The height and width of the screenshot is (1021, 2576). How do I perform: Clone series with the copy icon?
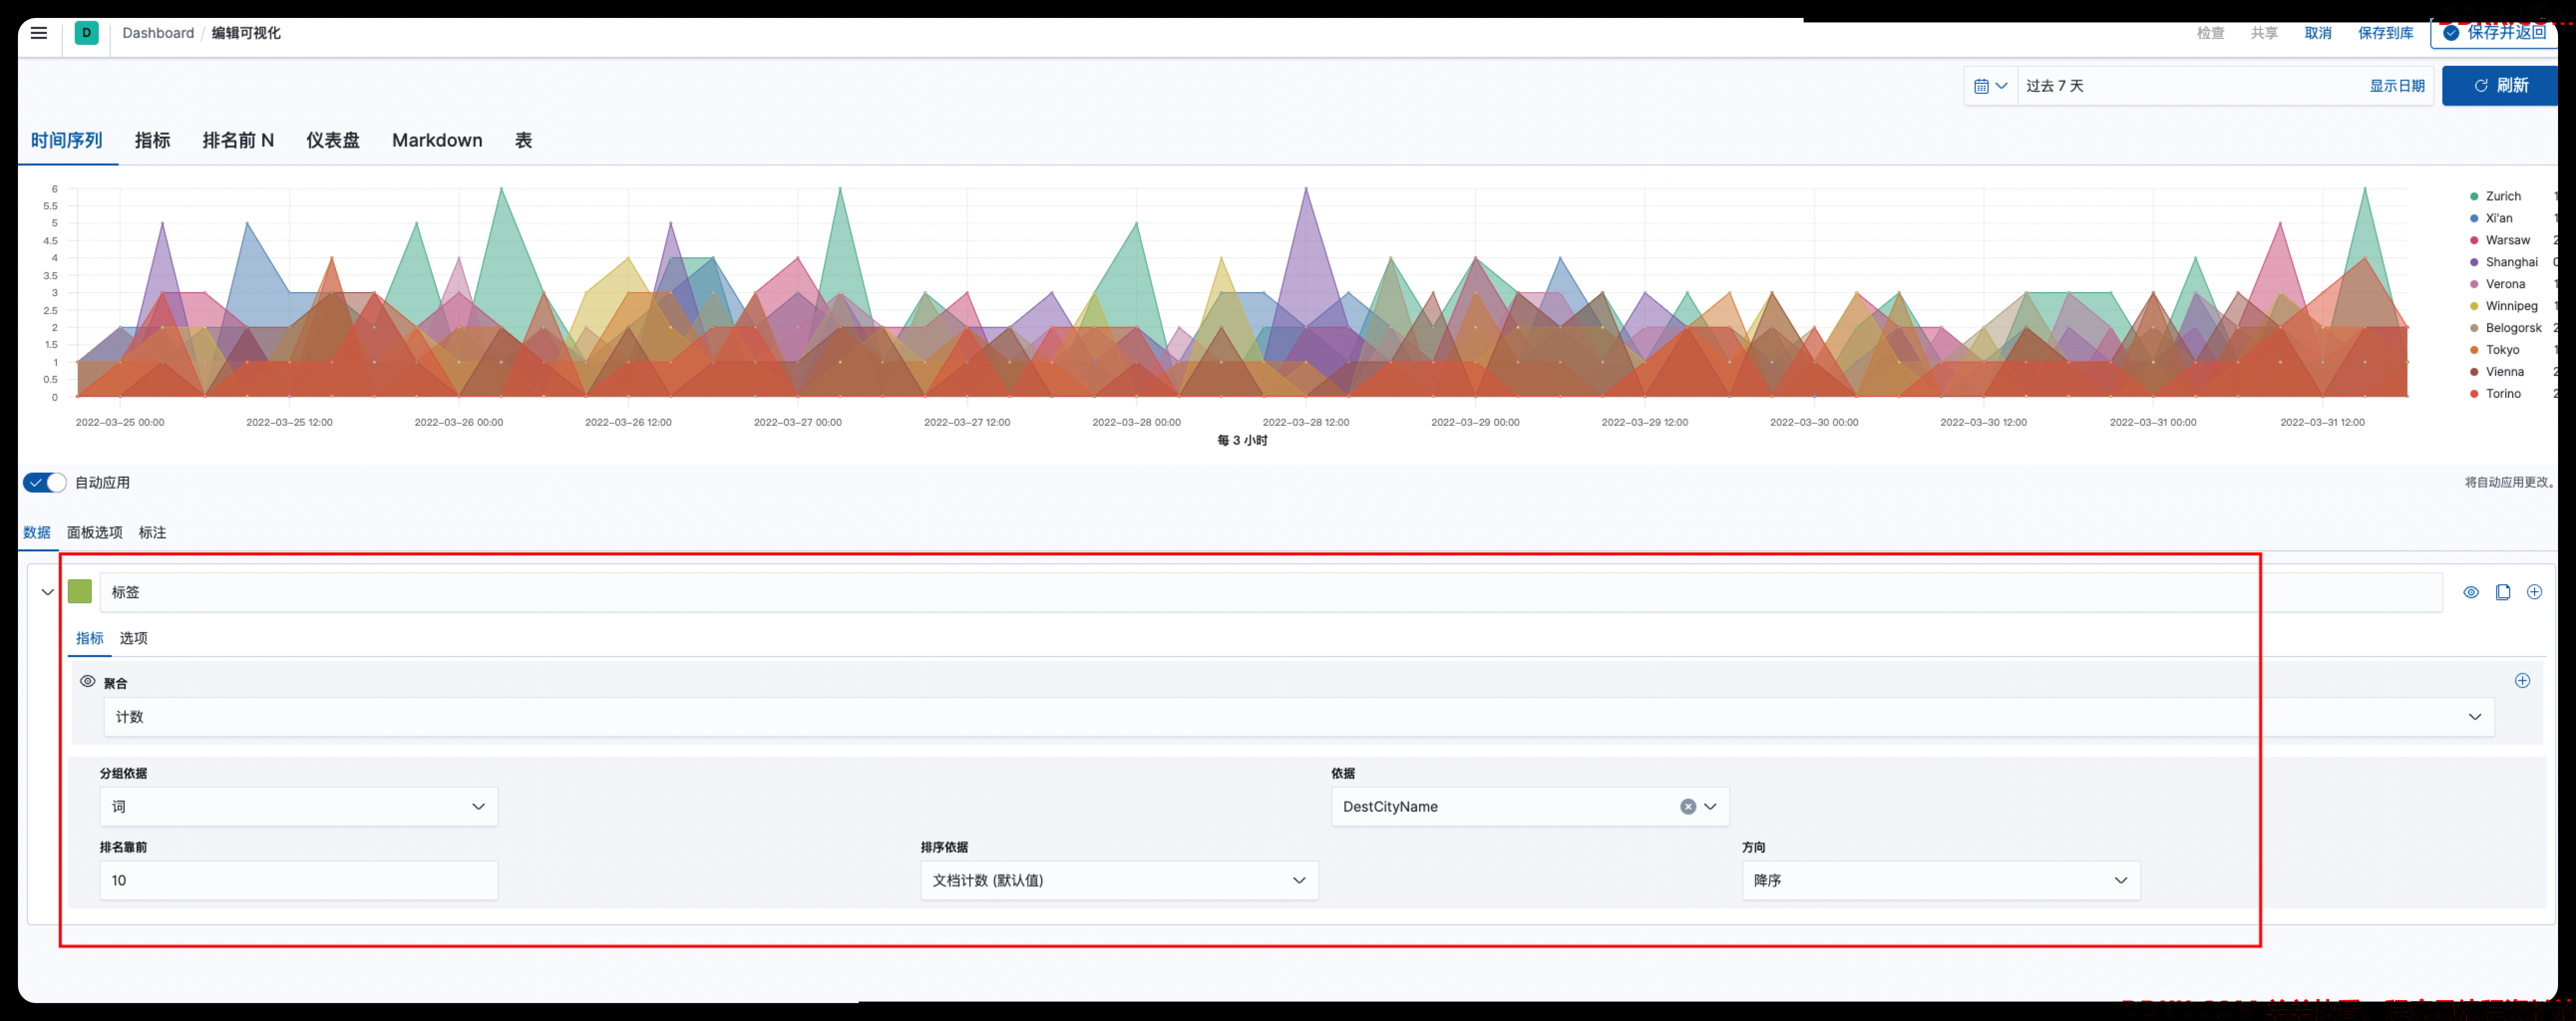2503,592
